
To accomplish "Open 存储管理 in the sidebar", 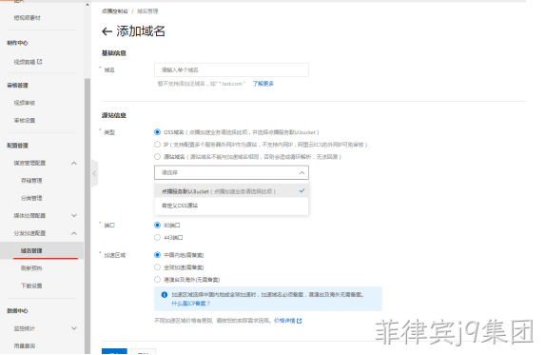I will click(31, 181).
